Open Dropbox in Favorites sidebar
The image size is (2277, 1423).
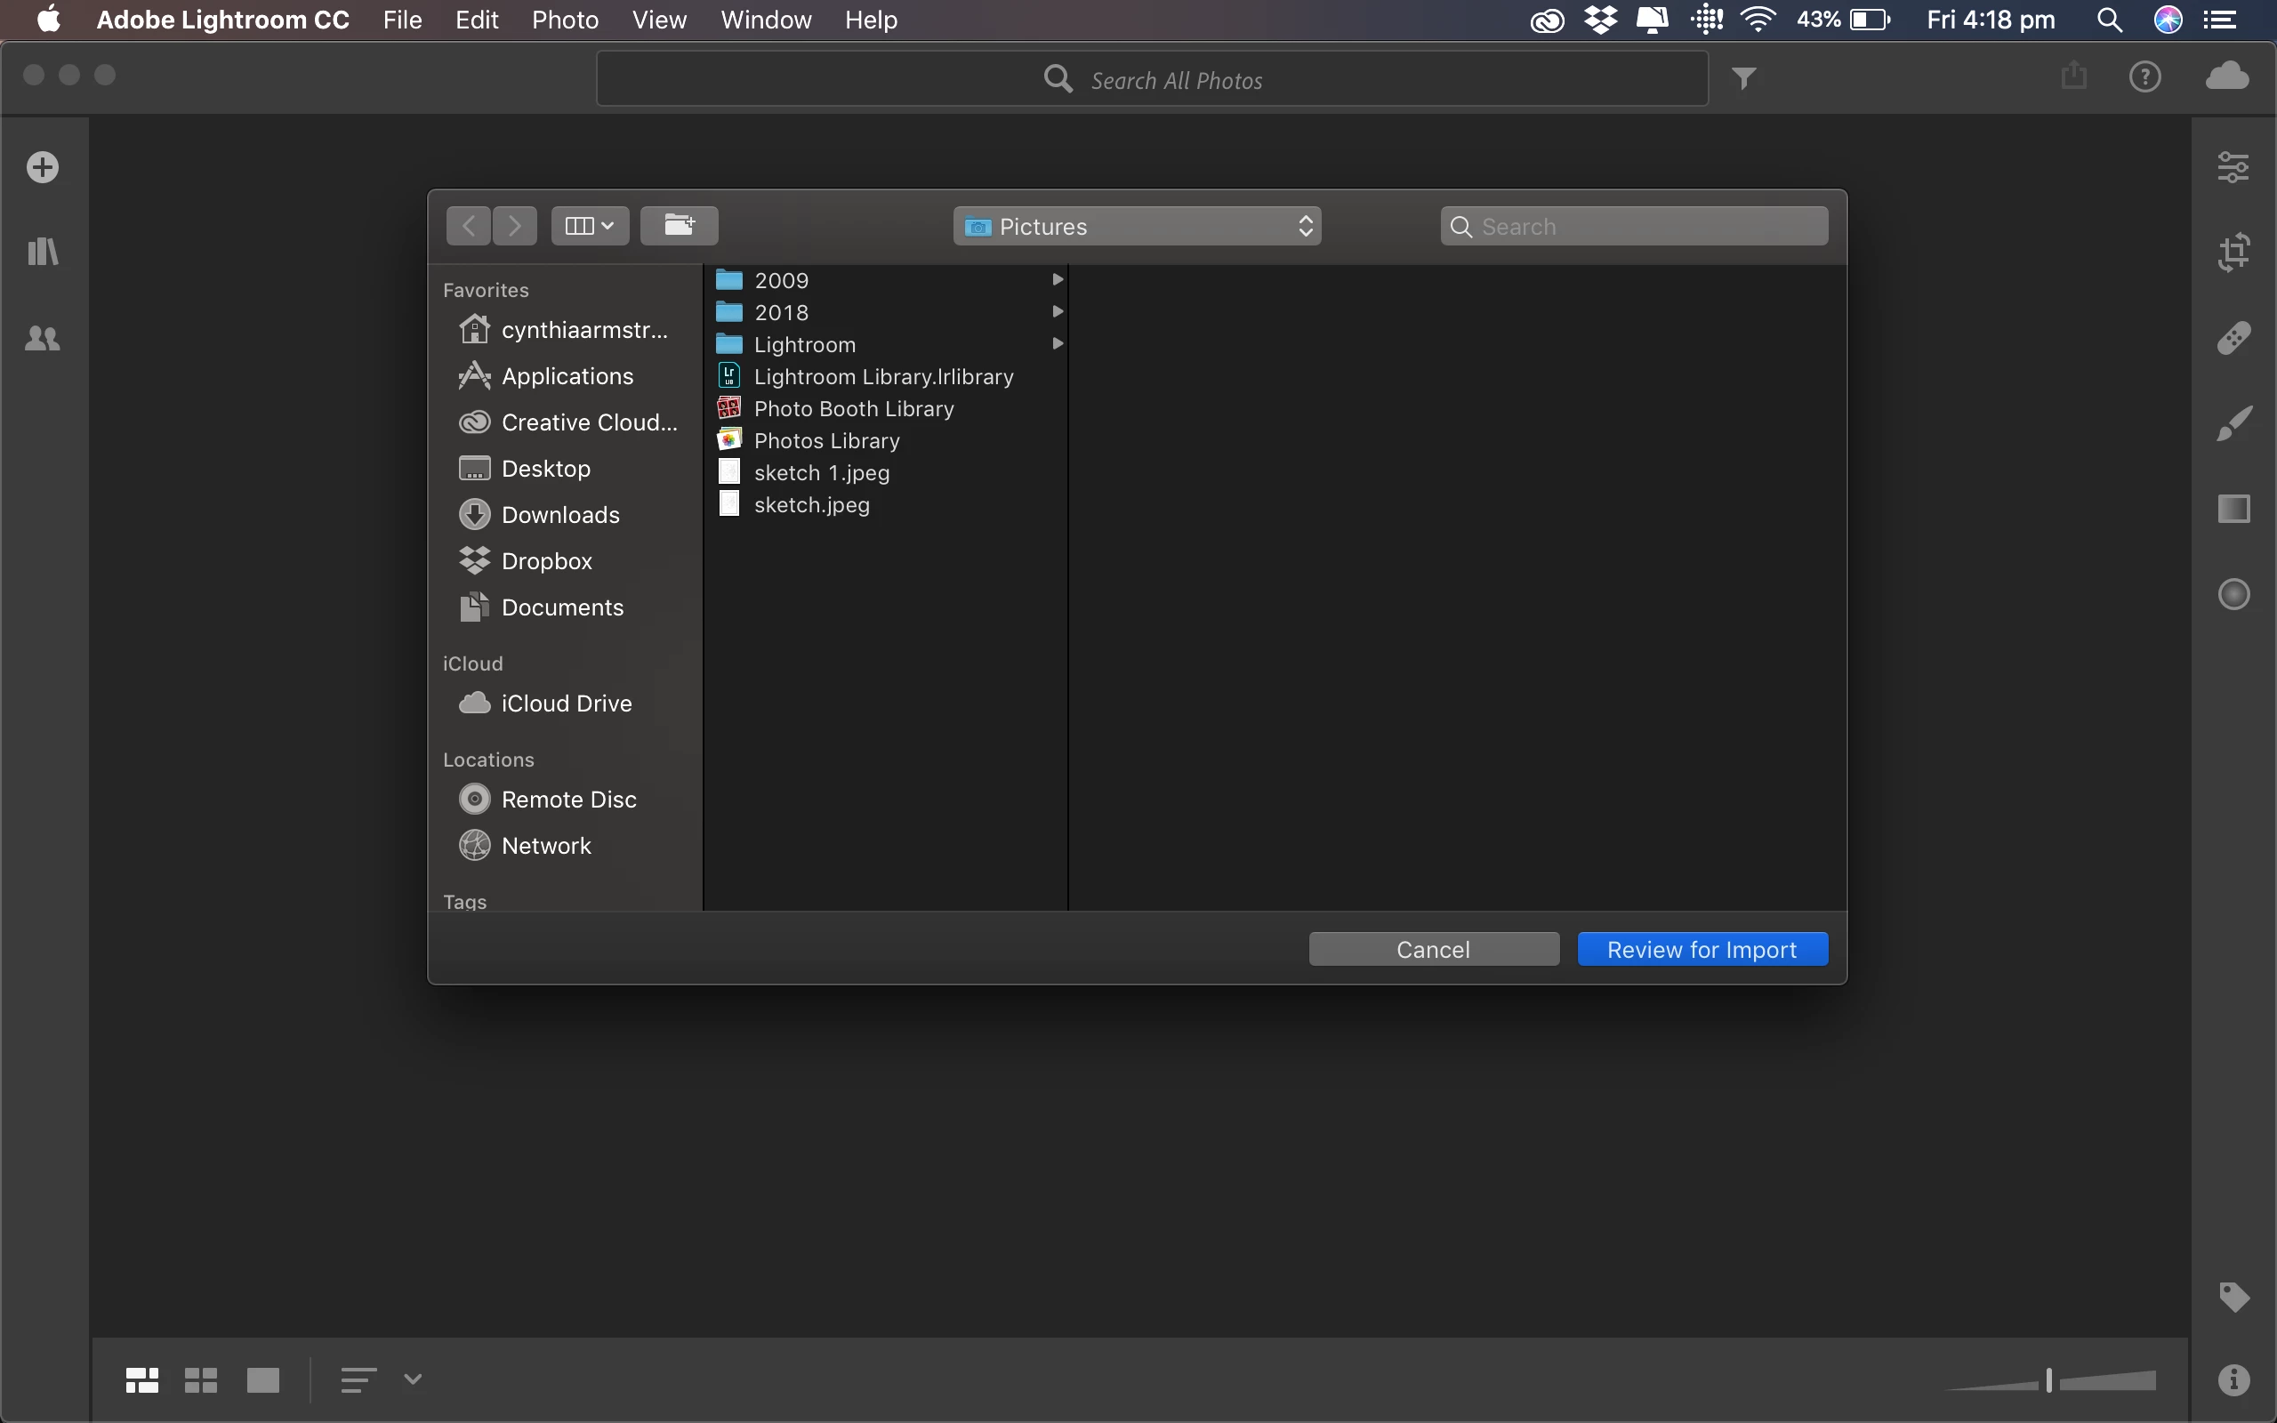(x=565, y=560)
